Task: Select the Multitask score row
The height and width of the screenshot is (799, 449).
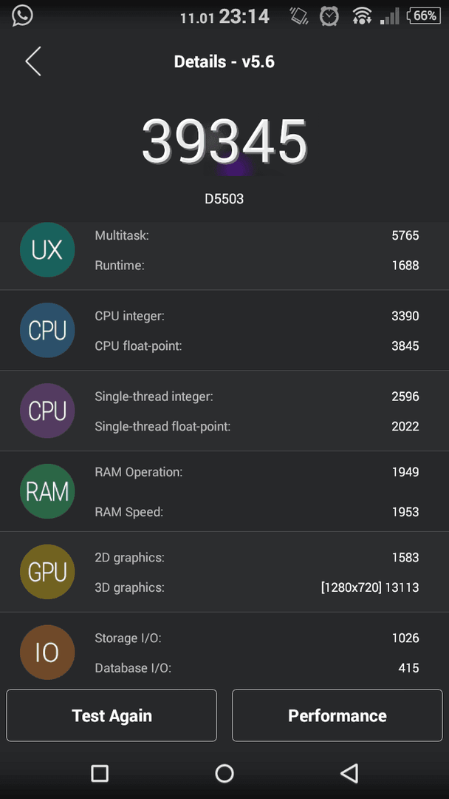Action: [x=257, y=235]
